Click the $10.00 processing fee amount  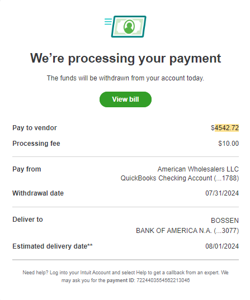(x=229, y=144)
